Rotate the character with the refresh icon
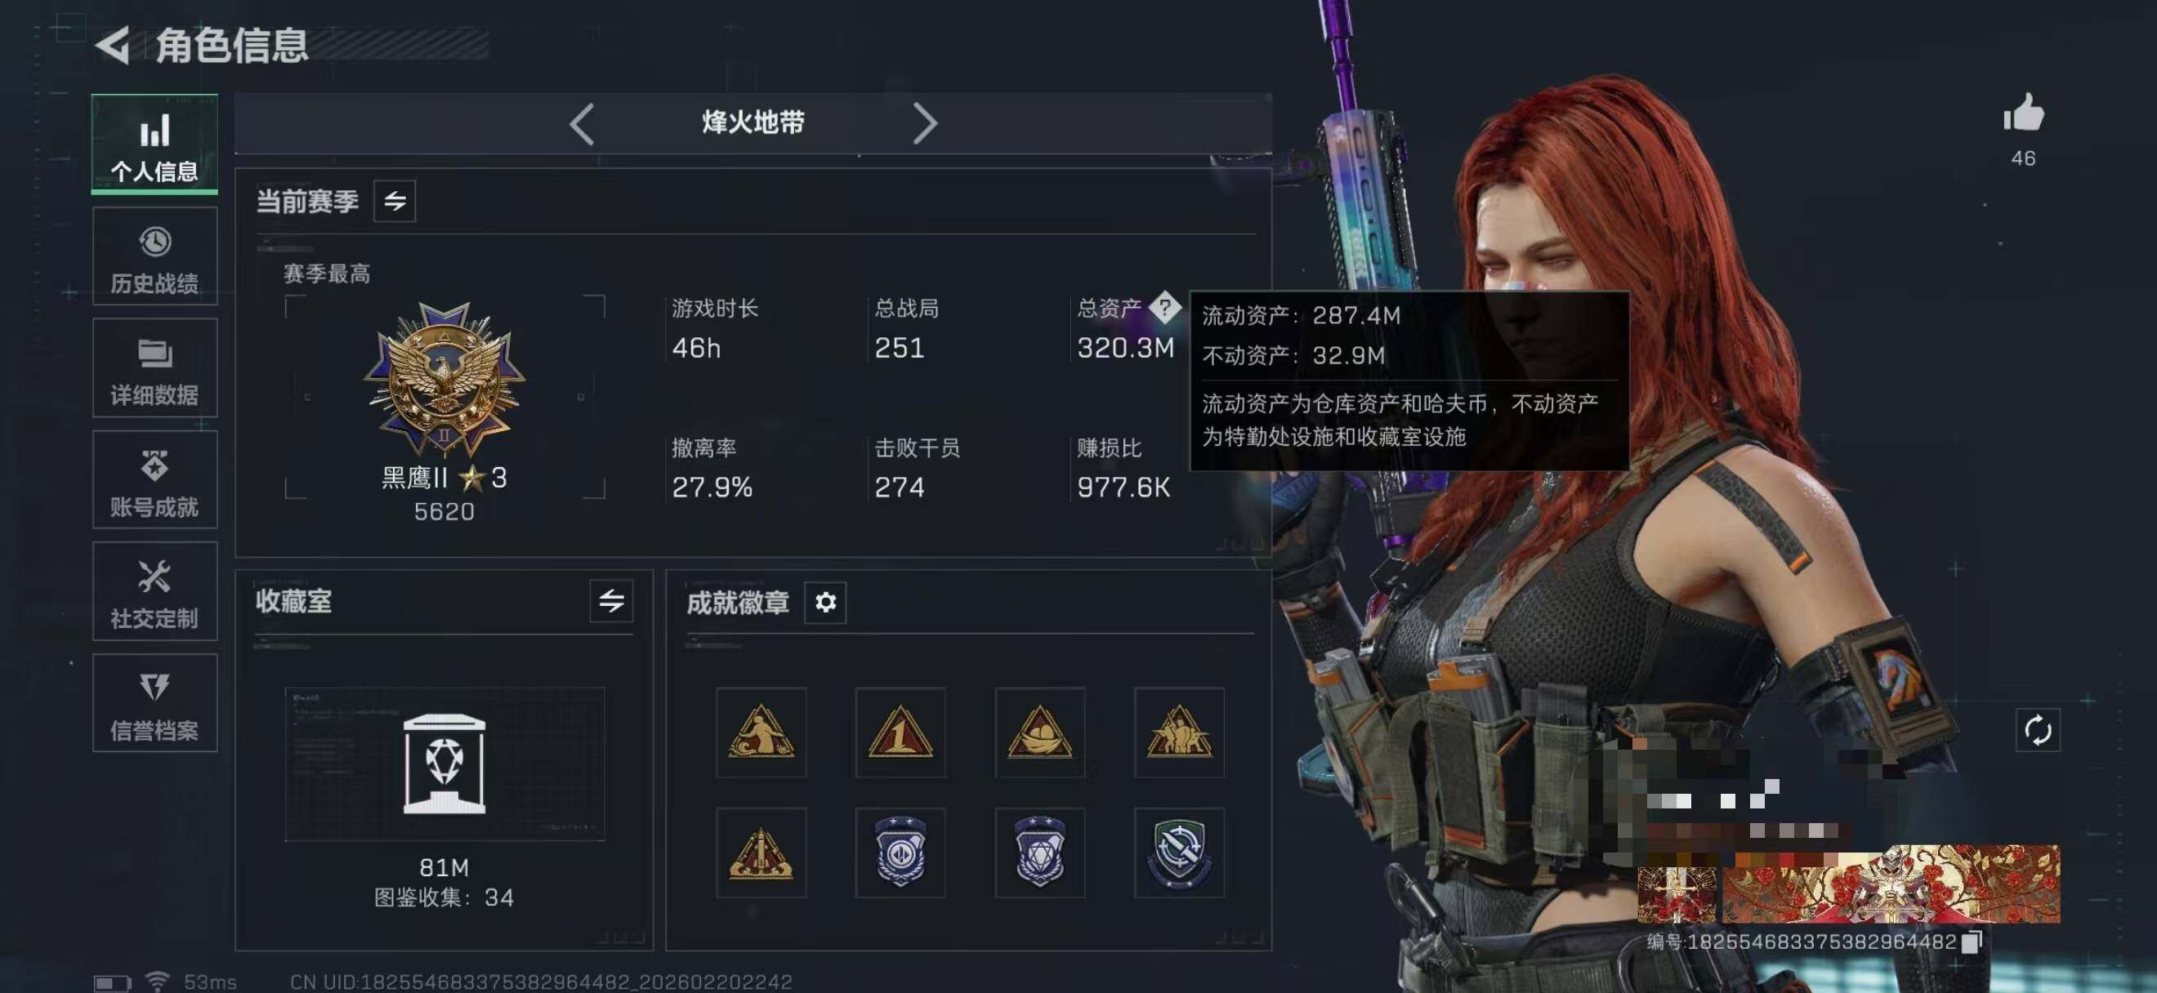The image size is (2157, 993). (x=2037, y=730)
